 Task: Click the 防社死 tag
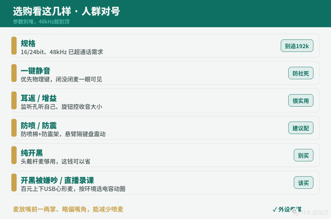tap(301, 73)
